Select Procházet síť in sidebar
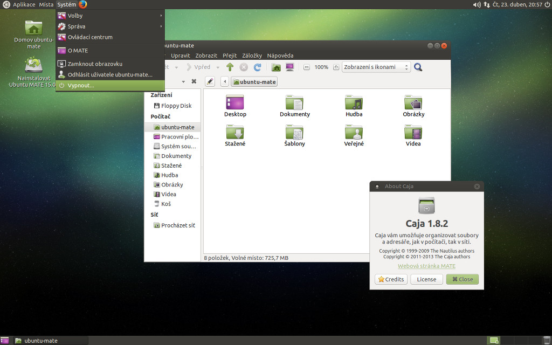 (172, 225)
